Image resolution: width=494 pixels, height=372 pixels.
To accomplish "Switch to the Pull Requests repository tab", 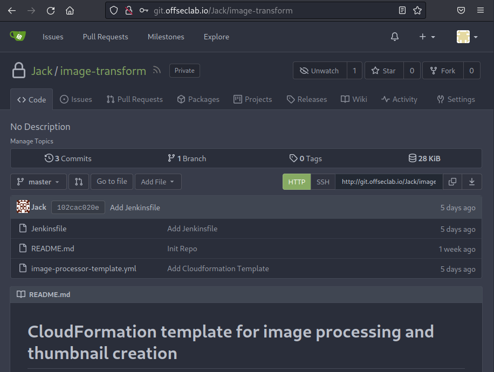I will [x=134, y=99].
